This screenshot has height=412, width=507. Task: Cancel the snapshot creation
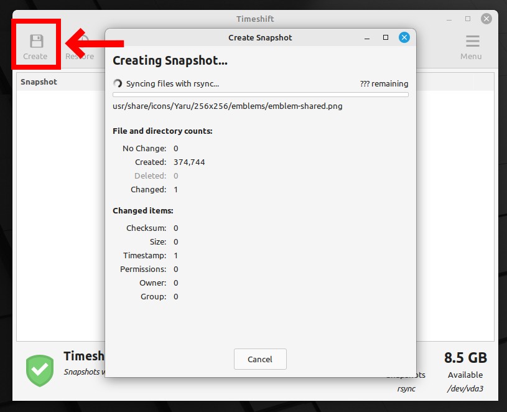(260, 359)
